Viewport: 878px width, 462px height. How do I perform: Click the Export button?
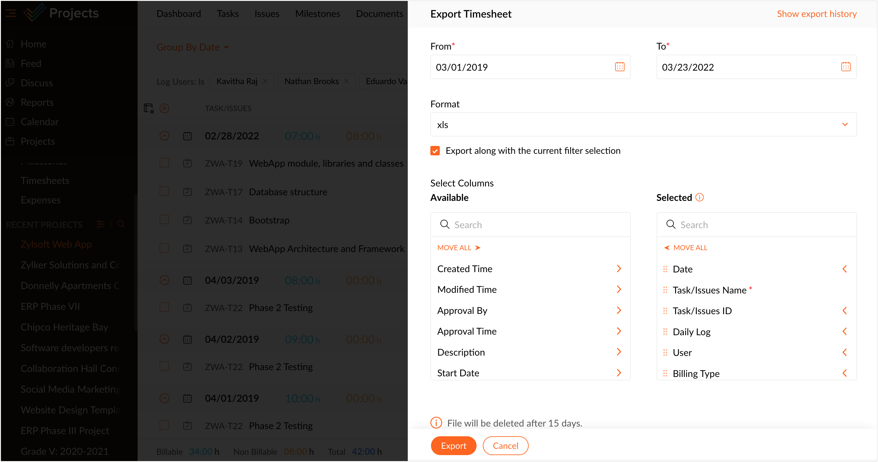453,446
